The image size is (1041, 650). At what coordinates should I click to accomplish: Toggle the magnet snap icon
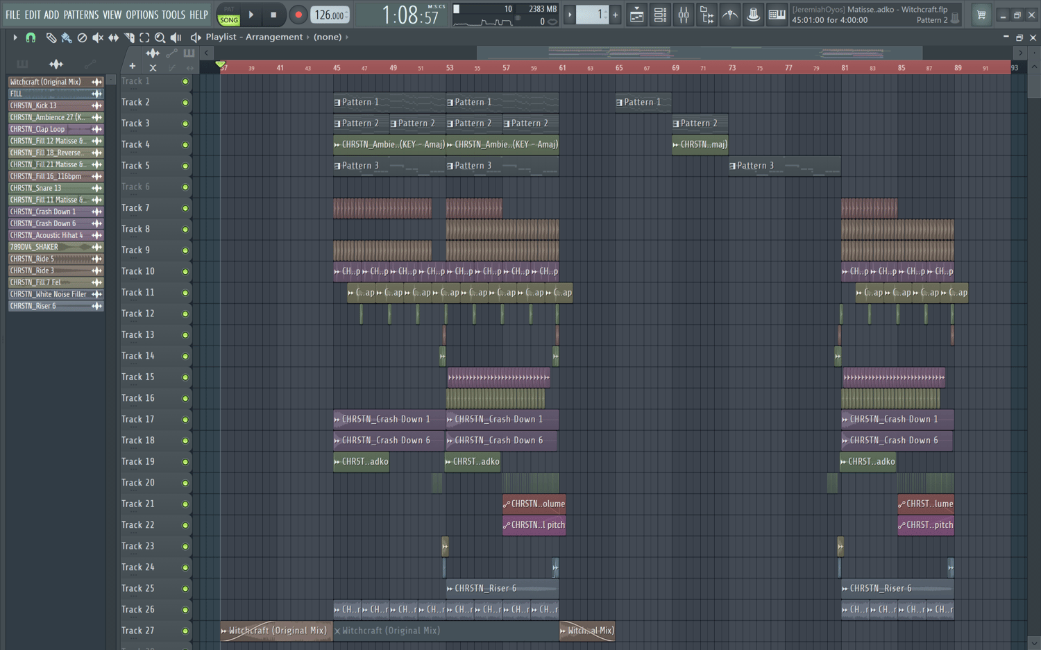point(31,37)
